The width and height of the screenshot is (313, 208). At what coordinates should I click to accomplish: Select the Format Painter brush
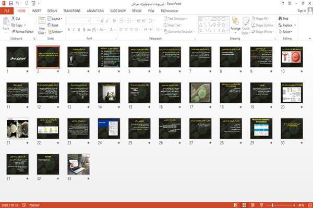(x=14, y=32)
